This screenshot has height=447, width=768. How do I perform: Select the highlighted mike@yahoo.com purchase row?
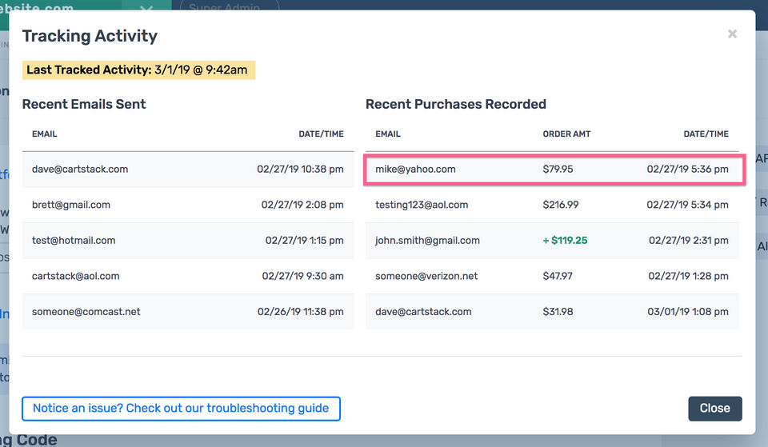554,170
